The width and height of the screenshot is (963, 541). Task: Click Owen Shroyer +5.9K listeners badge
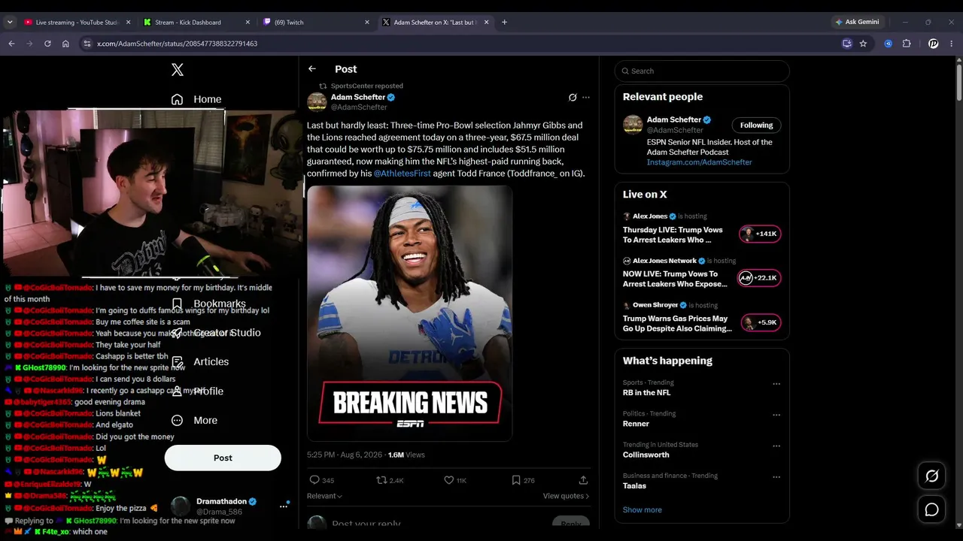pyautogui.click(x=760, y=322)
